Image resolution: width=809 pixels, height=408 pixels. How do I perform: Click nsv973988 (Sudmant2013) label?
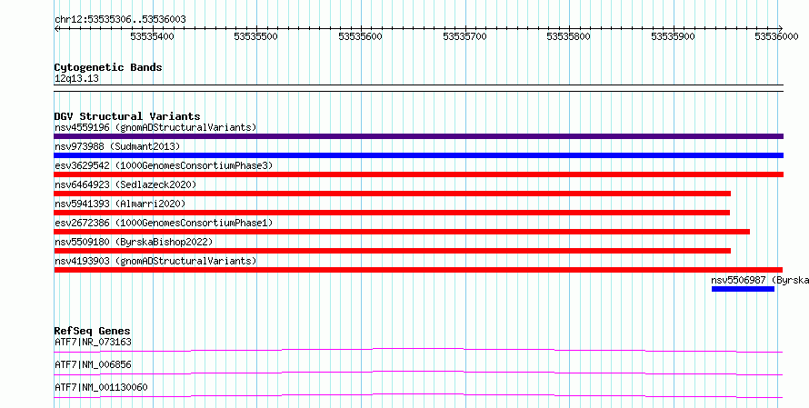click(117, 146)
